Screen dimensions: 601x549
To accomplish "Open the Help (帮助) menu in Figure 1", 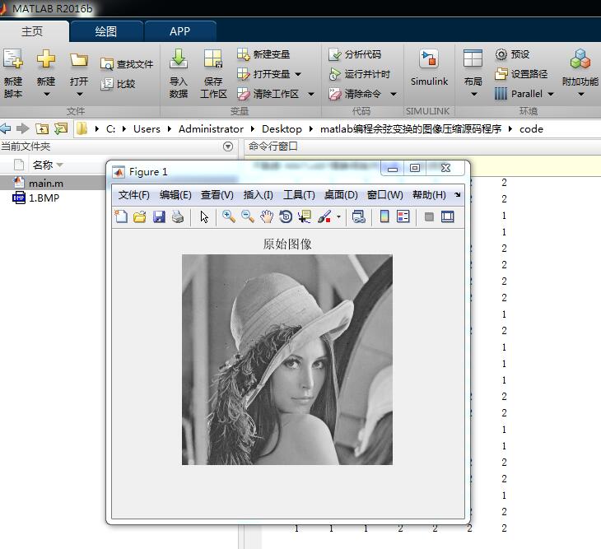I will 429,195.
